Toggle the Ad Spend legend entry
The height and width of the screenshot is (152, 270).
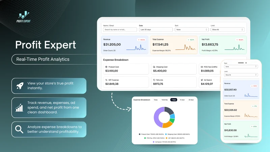coord(164,142)
